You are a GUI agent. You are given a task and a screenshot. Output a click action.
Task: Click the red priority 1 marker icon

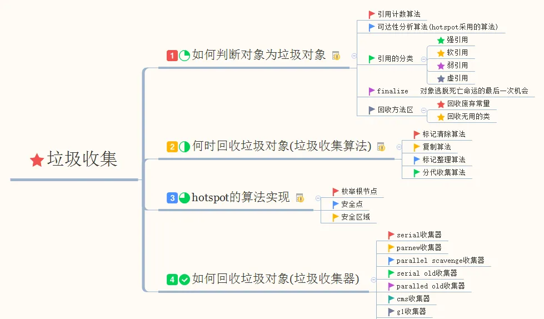point(172,56)
